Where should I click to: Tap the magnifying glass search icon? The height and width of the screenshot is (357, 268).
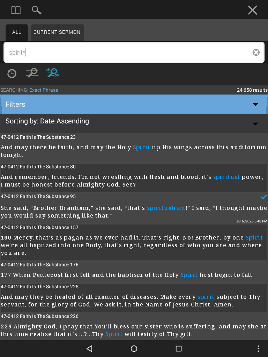36,10
